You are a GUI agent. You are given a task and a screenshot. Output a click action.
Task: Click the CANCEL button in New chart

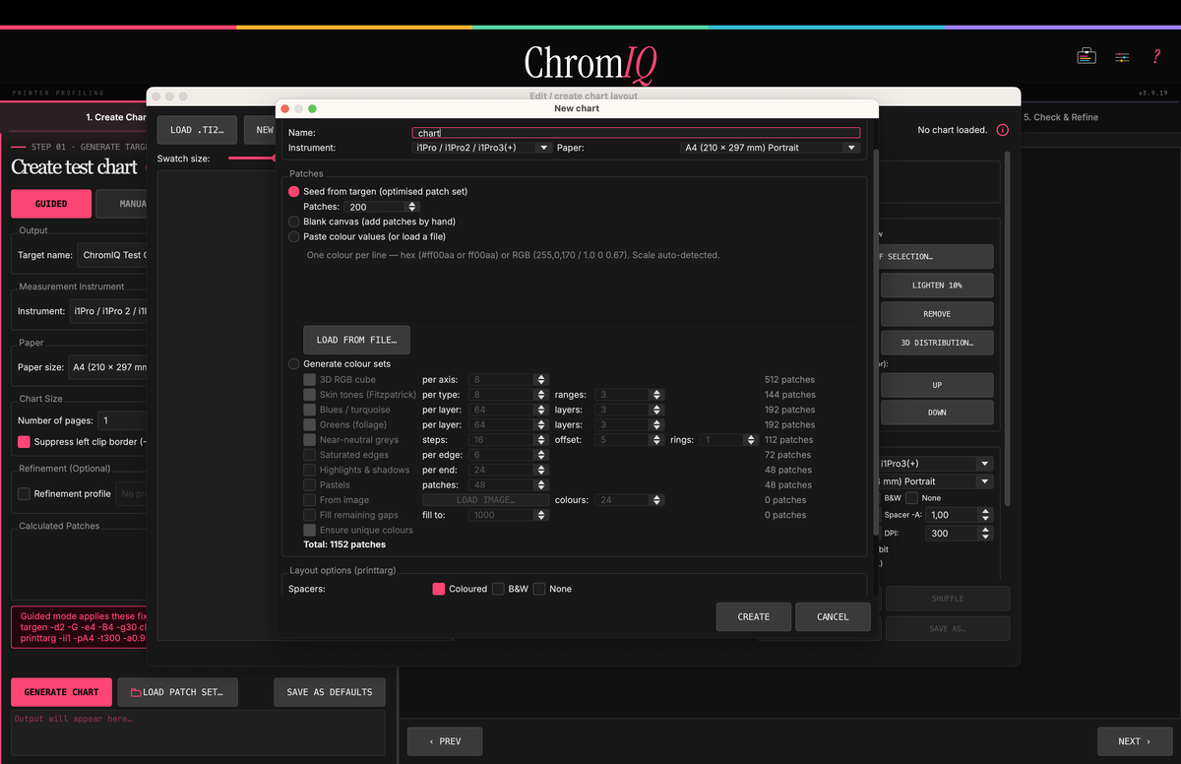pyautogui.click(x=833, y=616)
